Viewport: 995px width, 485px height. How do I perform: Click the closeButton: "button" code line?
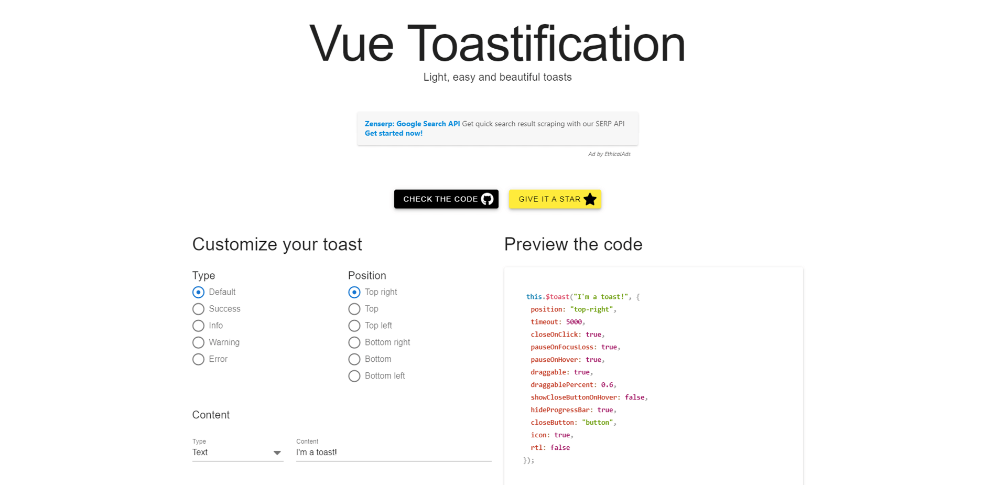pyautogui.click(x=574, y=423)
